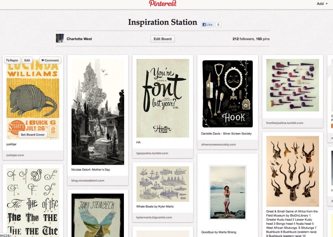This screenshot has width=333, height=237.
Task: Click the Edit Board button
Action: (x=163, y=39)
